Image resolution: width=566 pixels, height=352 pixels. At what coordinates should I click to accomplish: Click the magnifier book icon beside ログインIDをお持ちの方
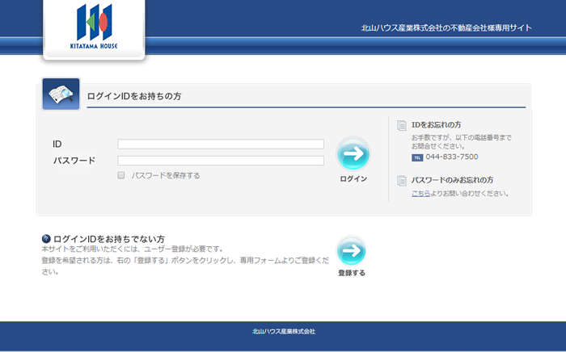(x=61, y=94)
